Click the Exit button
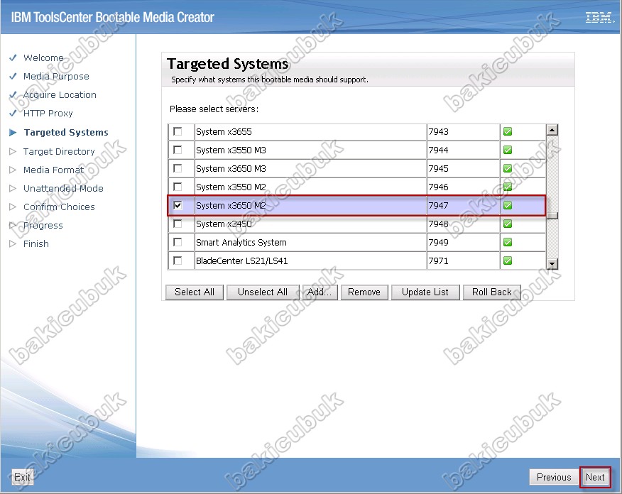The width and height of the screenshot is (622, 494). tap(22, 477)
